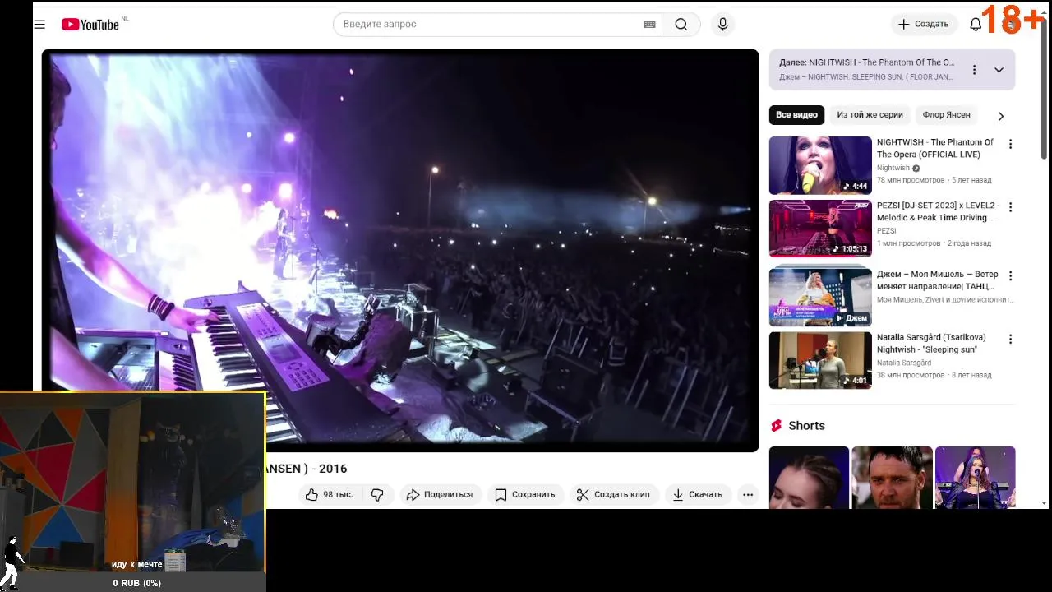Viewport: 1052px width, 592px height.
Task: Select the Из той же серии chip
Action: pos(870,115)
